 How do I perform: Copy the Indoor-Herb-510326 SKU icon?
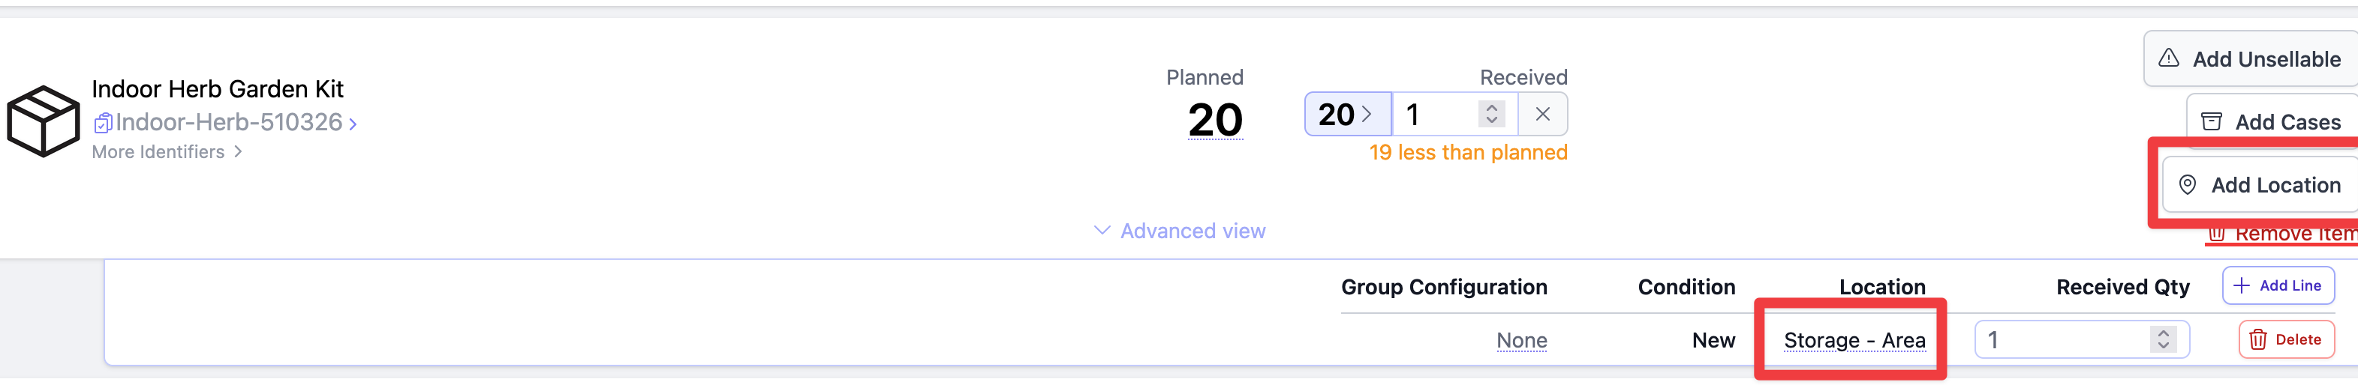pos(103,123)
